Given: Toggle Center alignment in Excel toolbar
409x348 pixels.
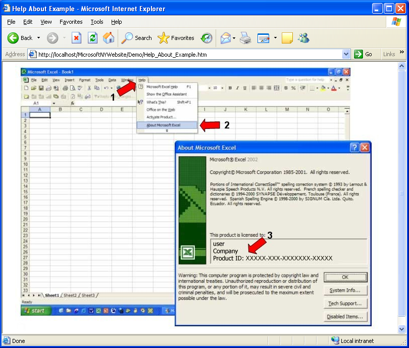Looking at the screenshot, I should (262, 88).
